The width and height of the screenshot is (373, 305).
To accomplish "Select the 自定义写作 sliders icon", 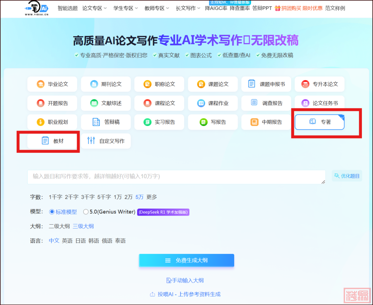I will pos(91,141).
